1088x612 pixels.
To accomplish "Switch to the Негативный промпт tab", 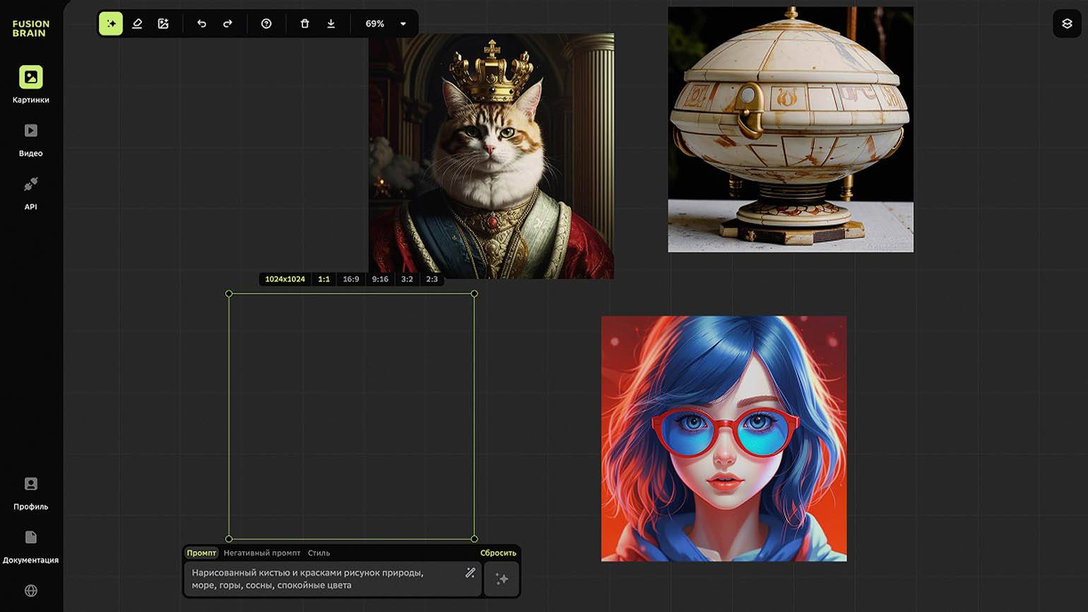I will pyautogui.click(x=261, y=553).
